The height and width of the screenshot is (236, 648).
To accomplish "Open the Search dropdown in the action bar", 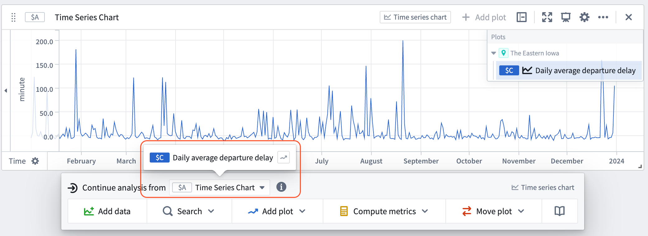I will click(x=189, y=211).
